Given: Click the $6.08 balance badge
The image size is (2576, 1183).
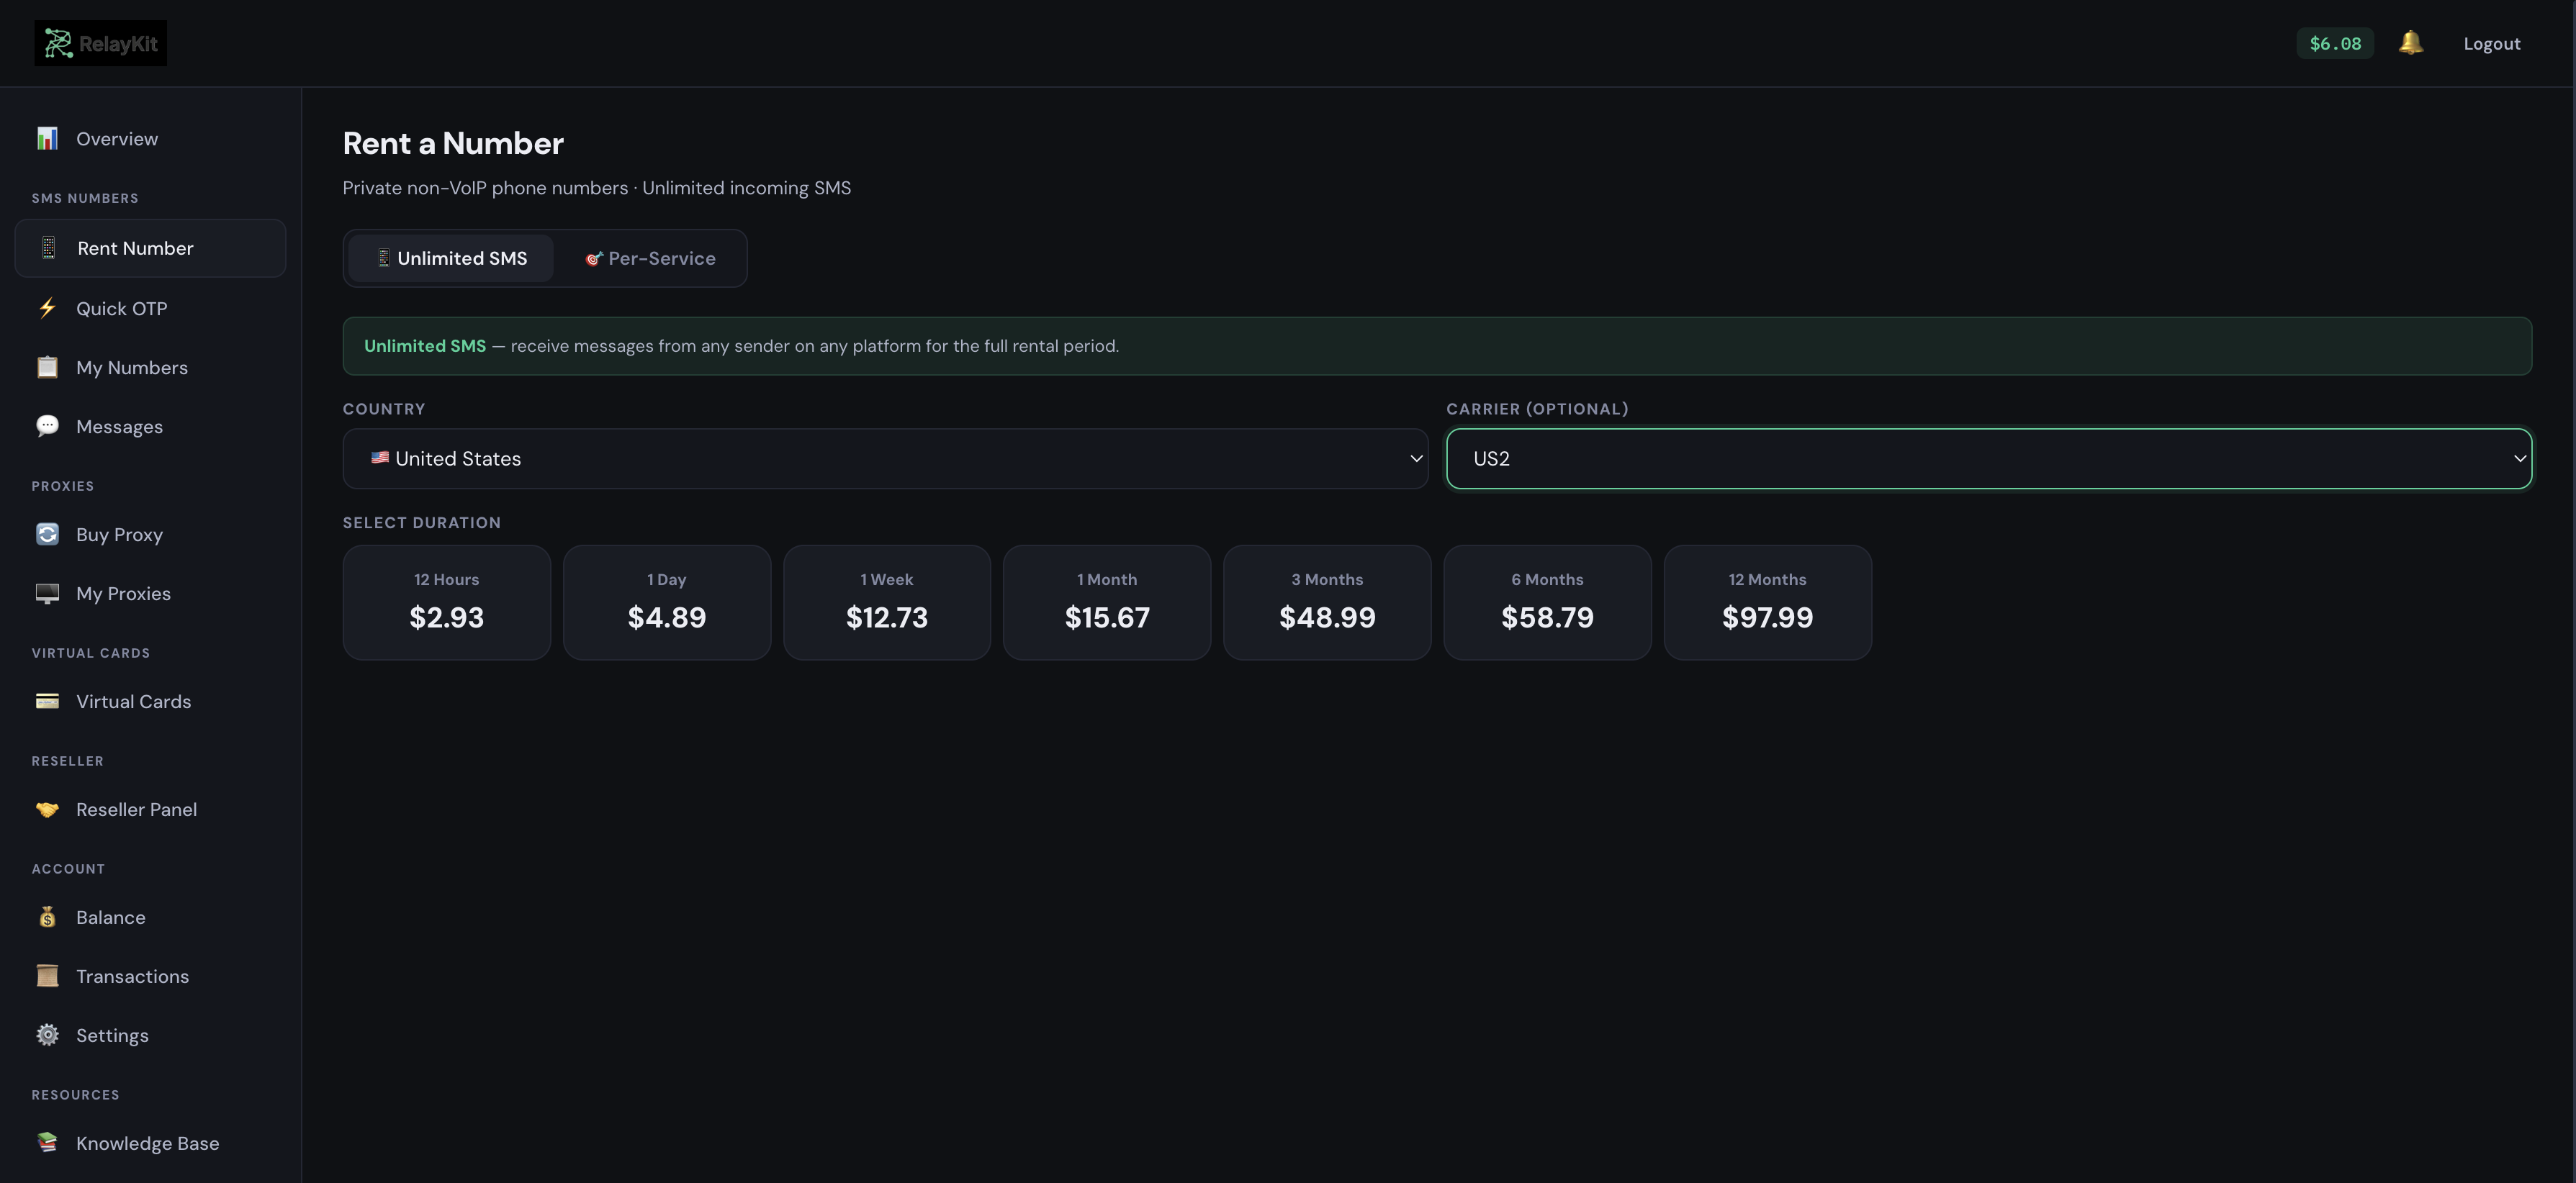Looking at the screenshot, I should click(x=2334, y=44).
